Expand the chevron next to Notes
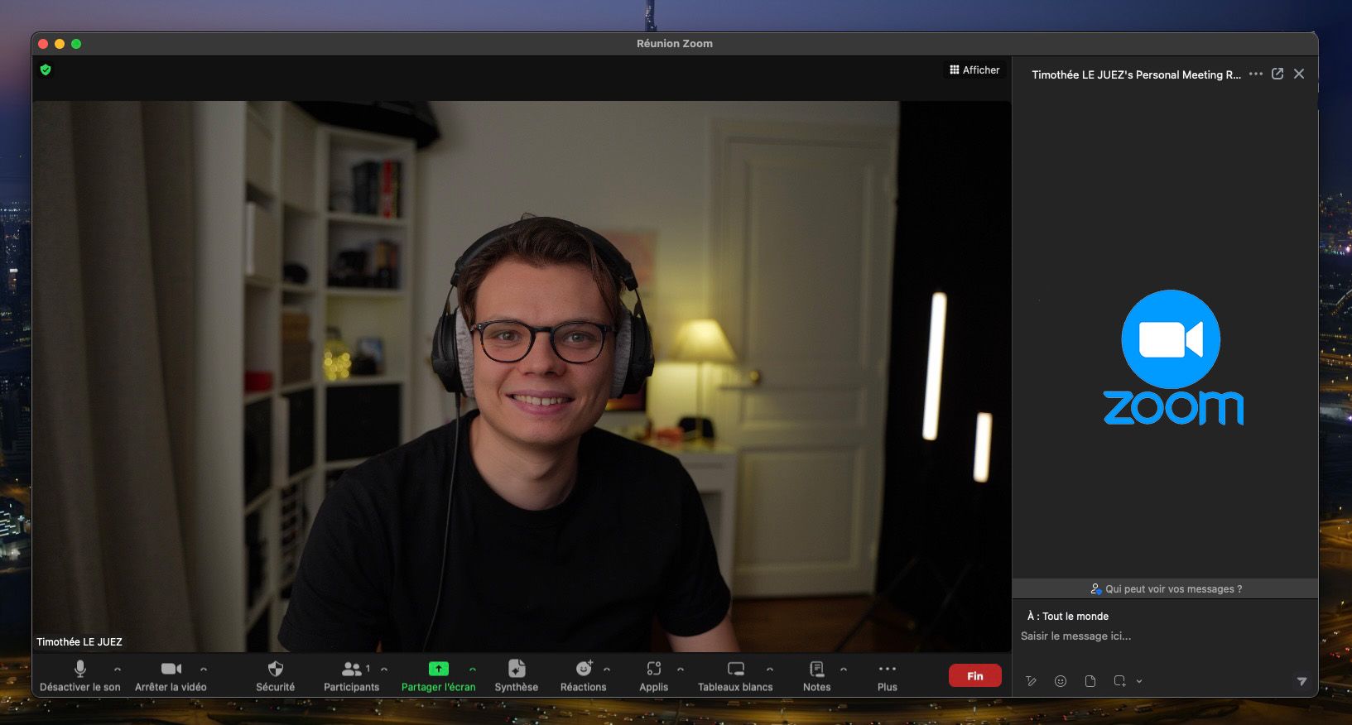 (x=844, y=669)
